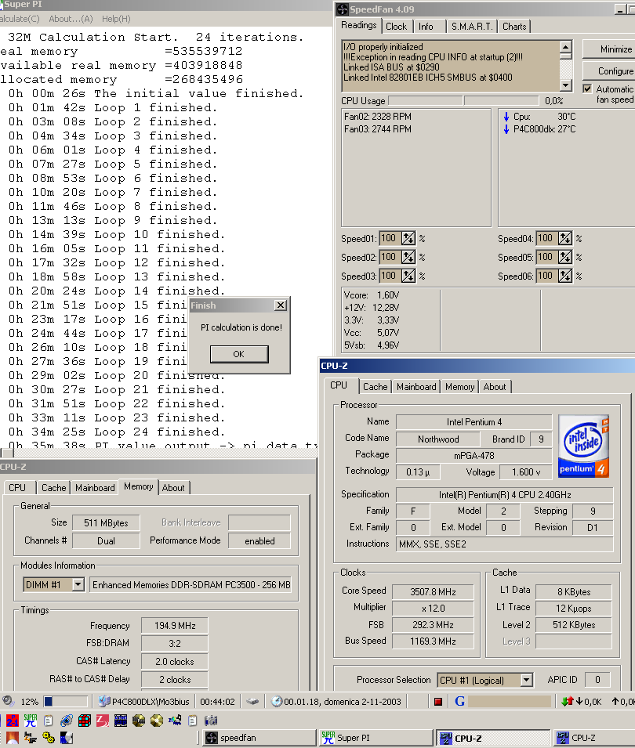
Task: Click the first gold disc quick launch icon
Action: click(139, 721)
